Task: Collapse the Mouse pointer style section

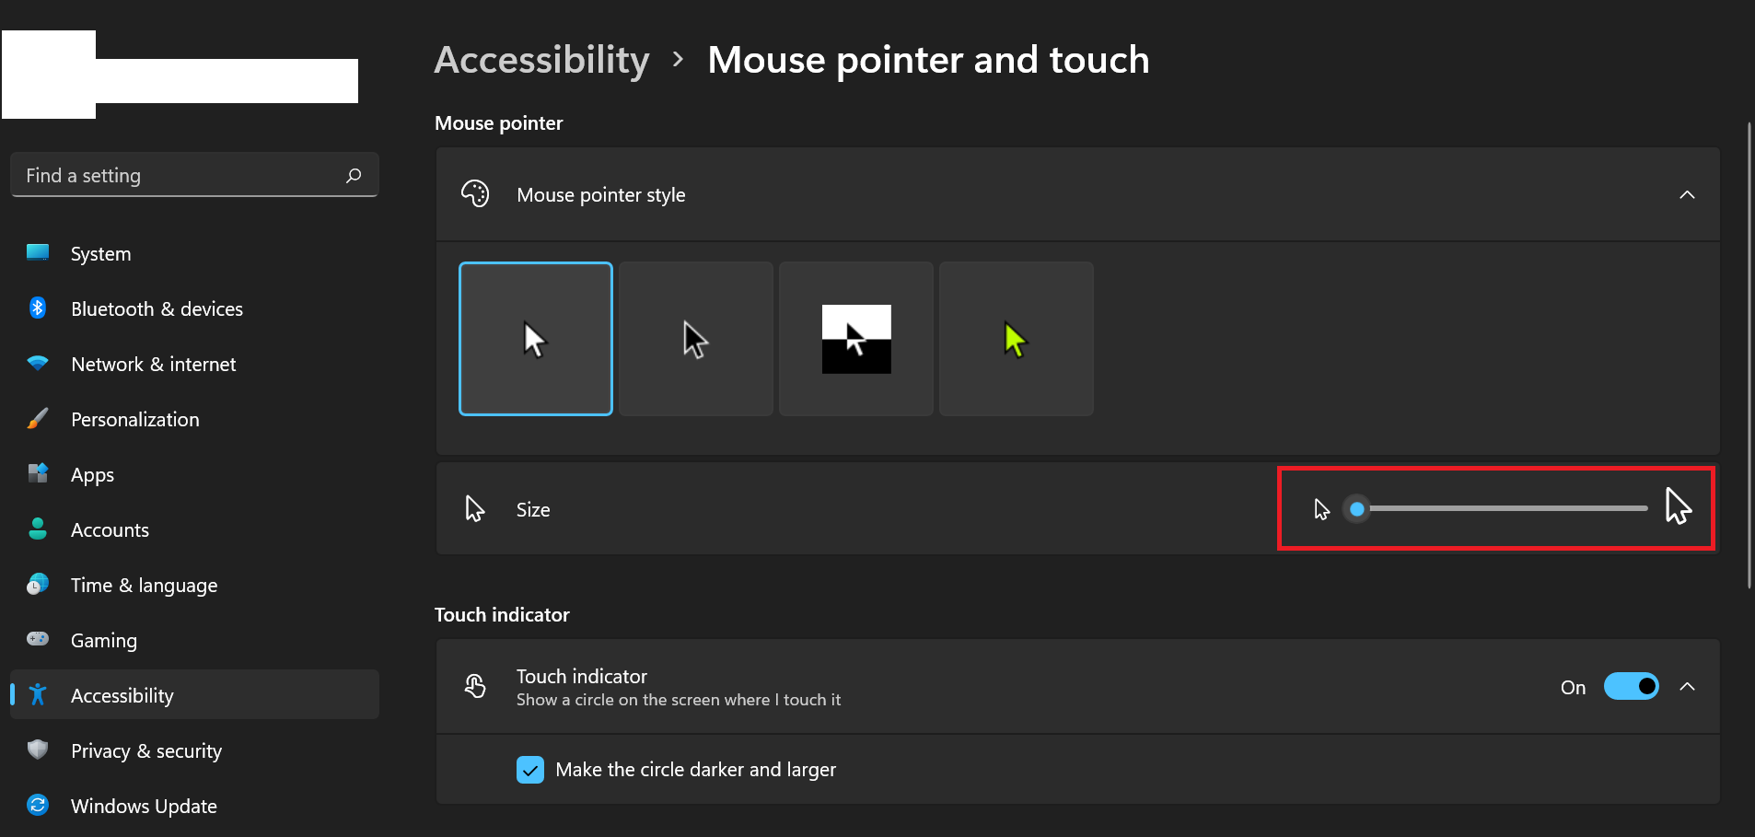Action: coord(1687,195)
